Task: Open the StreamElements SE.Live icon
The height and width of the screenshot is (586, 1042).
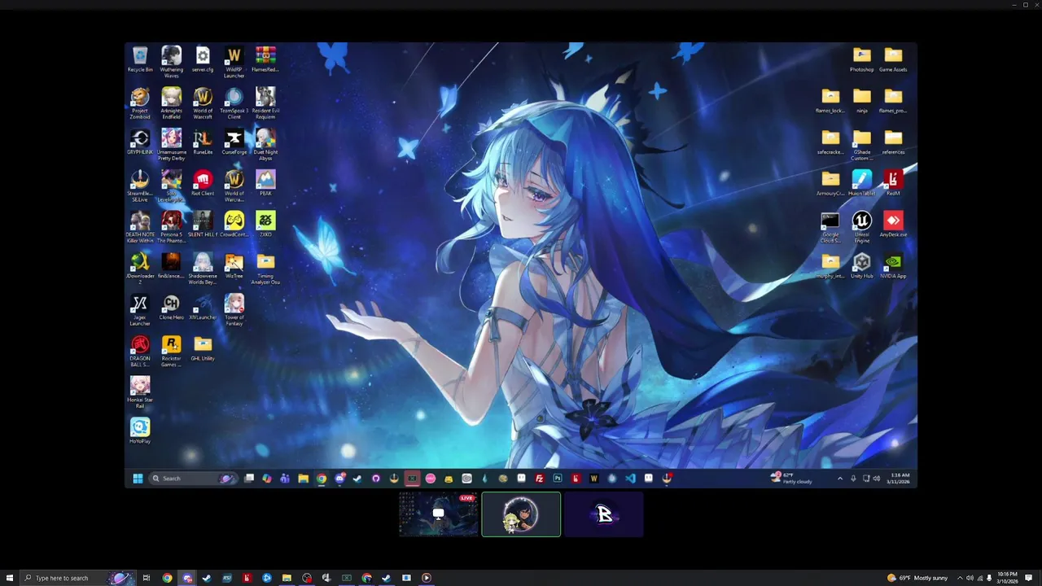Action: tap(140, 186)
